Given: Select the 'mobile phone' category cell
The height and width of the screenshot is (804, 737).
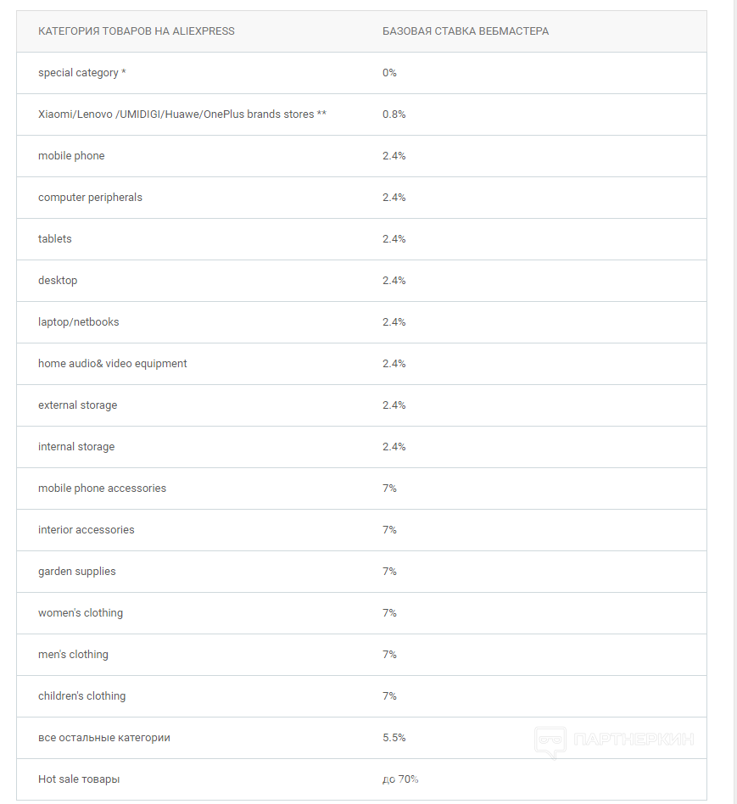Looking at the screenshot, I should pos(71,156).
